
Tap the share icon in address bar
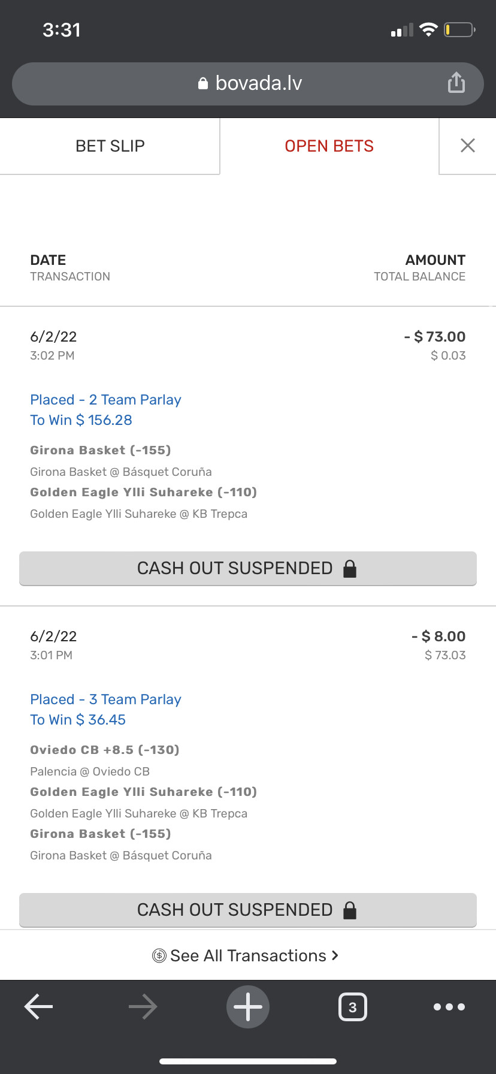tap(456, 83)
